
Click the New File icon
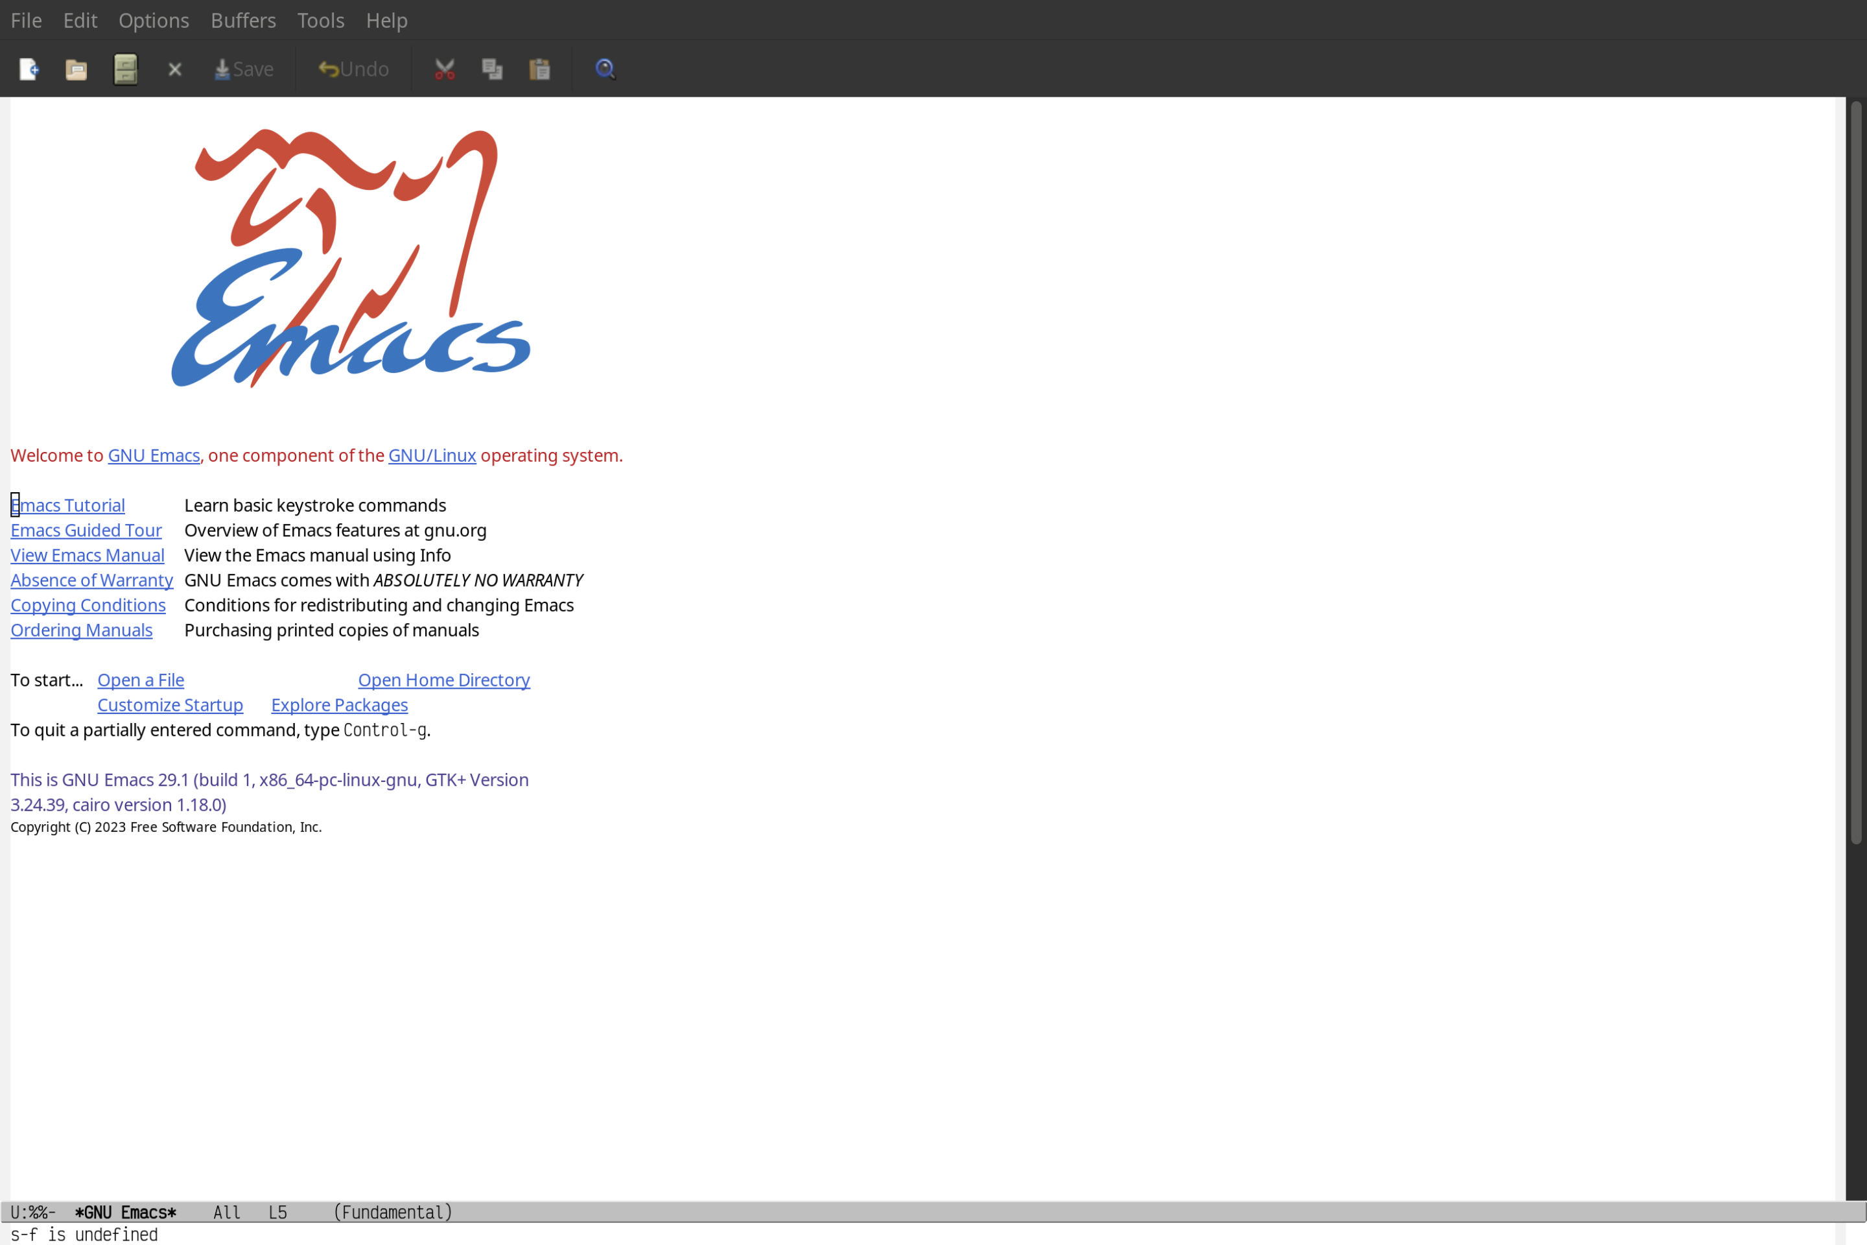pos(29,68)
